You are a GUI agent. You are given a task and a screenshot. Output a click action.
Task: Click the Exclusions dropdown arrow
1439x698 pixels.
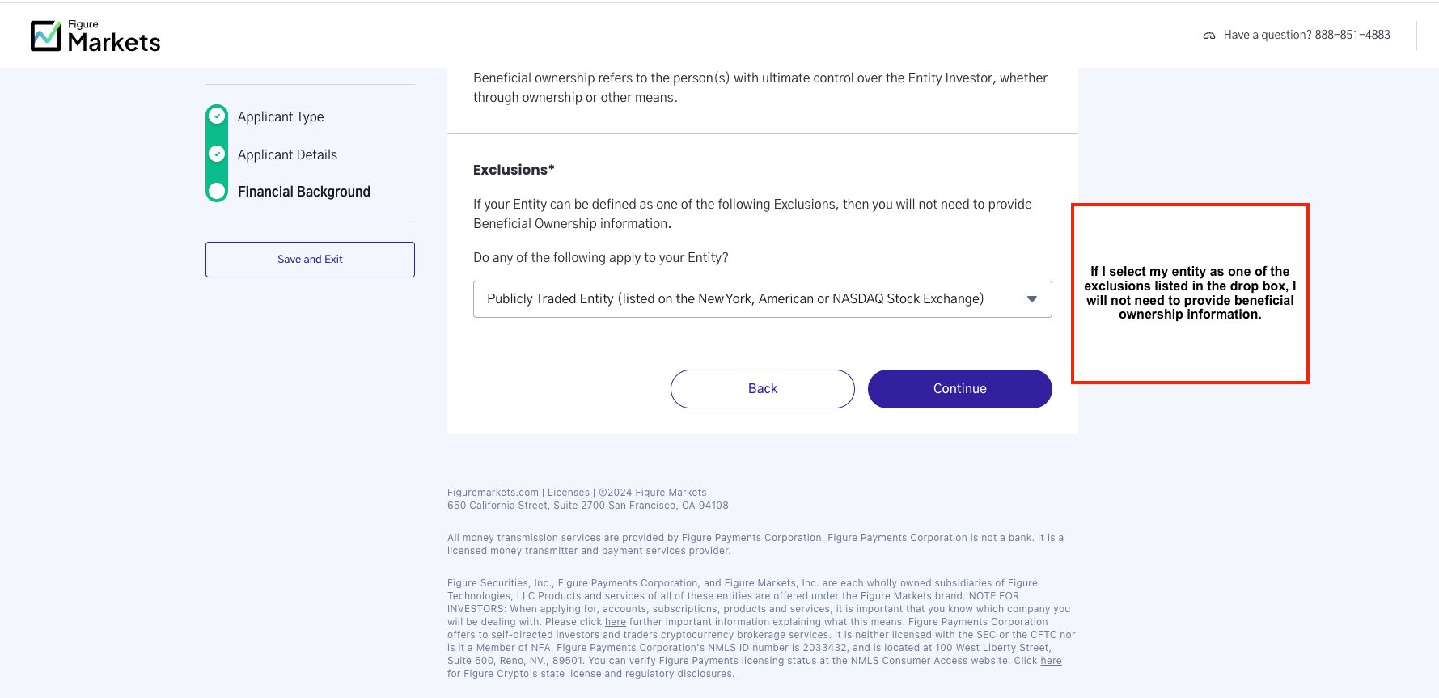pos(1031,299)
